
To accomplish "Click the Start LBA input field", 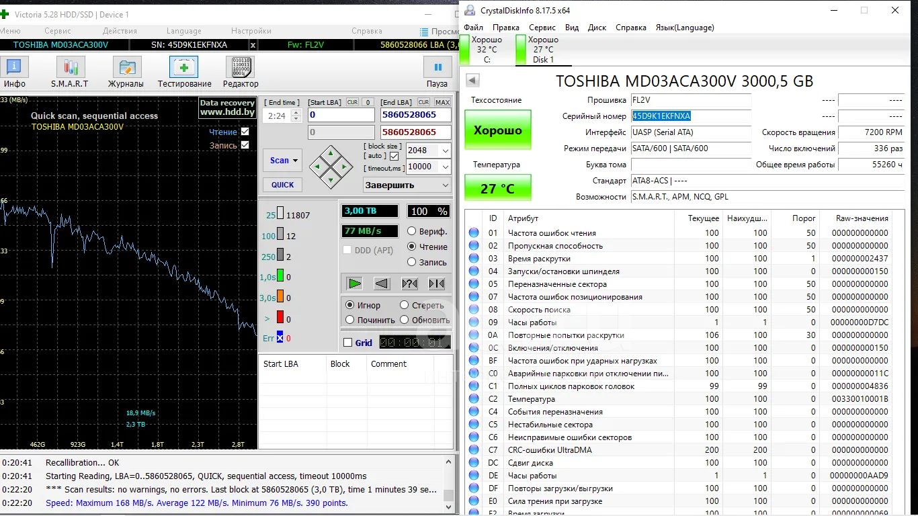I will click(x=341, y=115).
